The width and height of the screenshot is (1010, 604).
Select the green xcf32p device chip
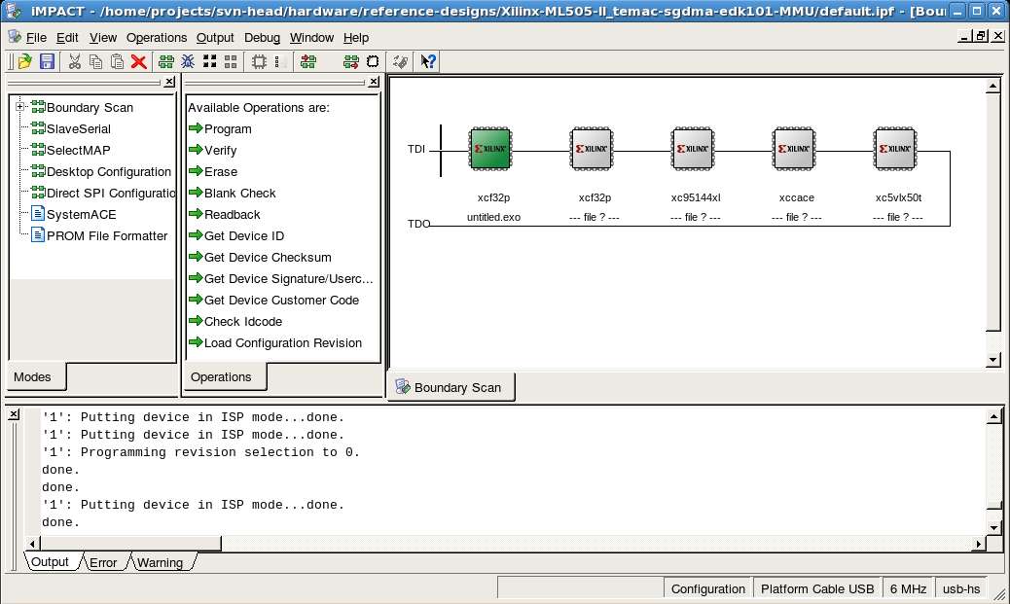491,150
